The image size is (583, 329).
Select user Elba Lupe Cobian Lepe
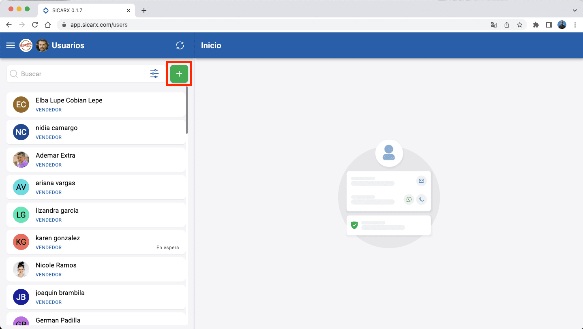[x=96, y=105]
